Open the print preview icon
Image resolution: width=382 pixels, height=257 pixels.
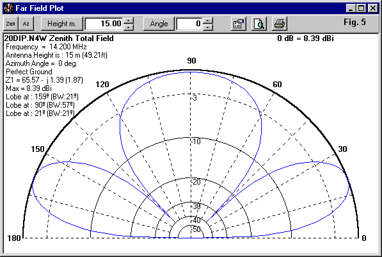click(259, 24)
